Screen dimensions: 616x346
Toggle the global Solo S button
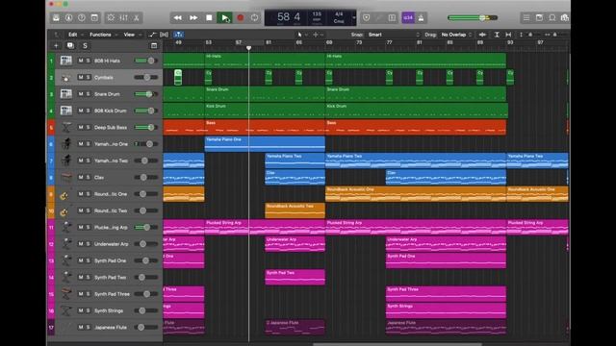(85, 46)
